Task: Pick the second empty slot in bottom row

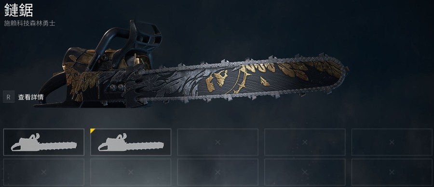Action: pyautogui.click(x=131, y=172)
